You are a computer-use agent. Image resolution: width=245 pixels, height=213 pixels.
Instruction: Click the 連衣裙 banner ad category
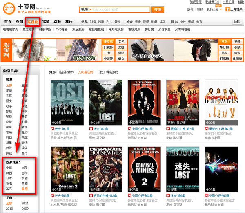pyautogui.click(x=108, y=42)
